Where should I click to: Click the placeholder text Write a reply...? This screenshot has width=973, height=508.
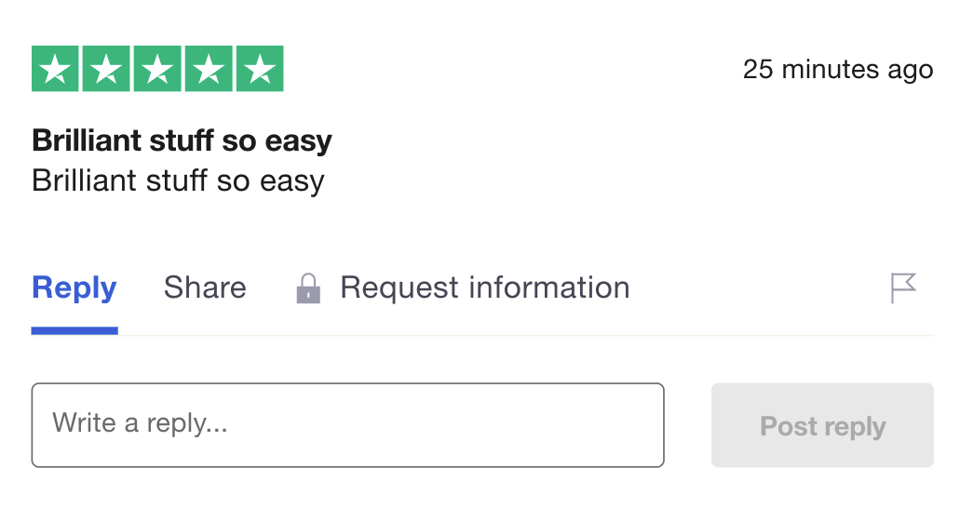click(x=140, y=423)
